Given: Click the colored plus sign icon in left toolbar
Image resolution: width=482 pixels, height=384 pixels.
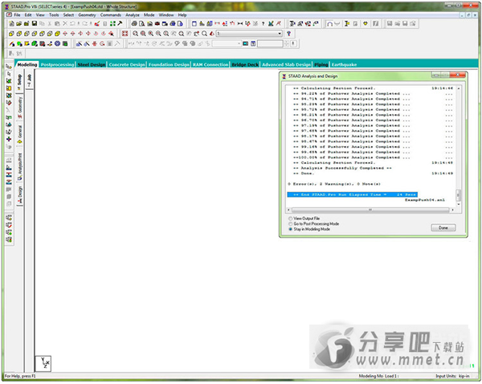Looking at the screenshot, I should click(9, 139).
